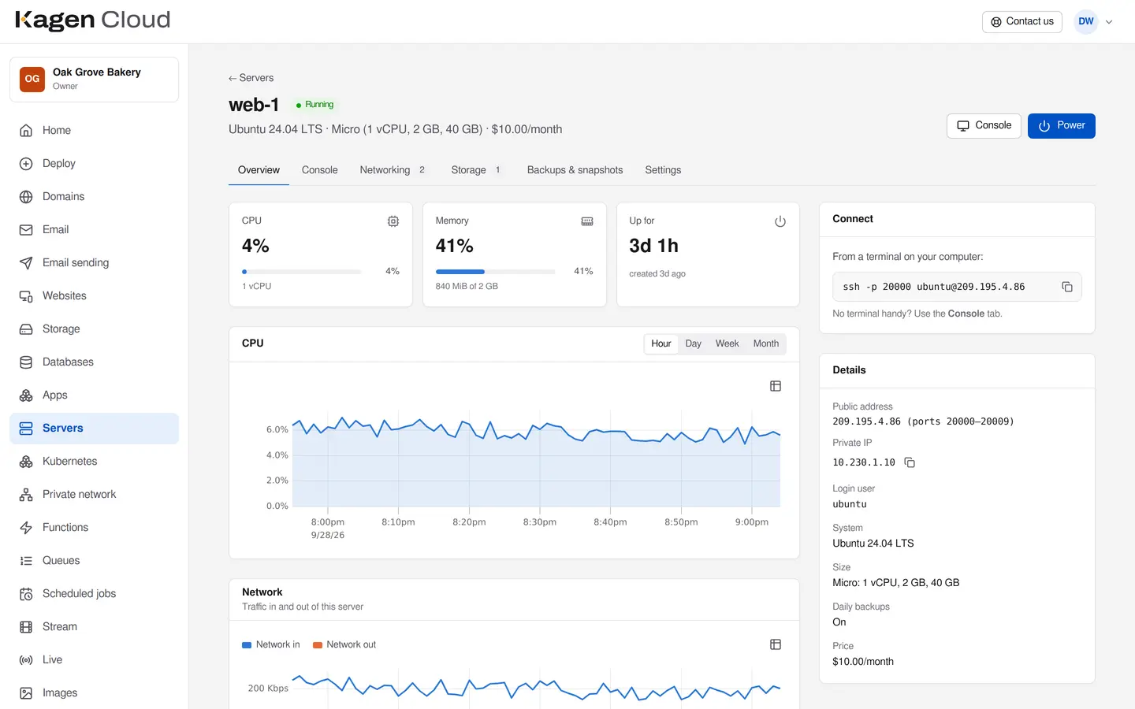The width and height of the screenshot is (1135, 709).
Task: Click the Scheduled jobs calendar icon
Action: (x=26, y=594)
